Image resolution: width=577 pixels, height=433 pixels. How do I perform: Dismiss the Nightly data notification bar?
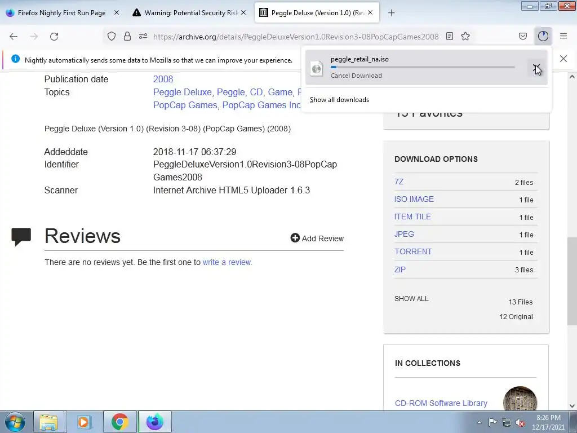click(x=563, y=59)
